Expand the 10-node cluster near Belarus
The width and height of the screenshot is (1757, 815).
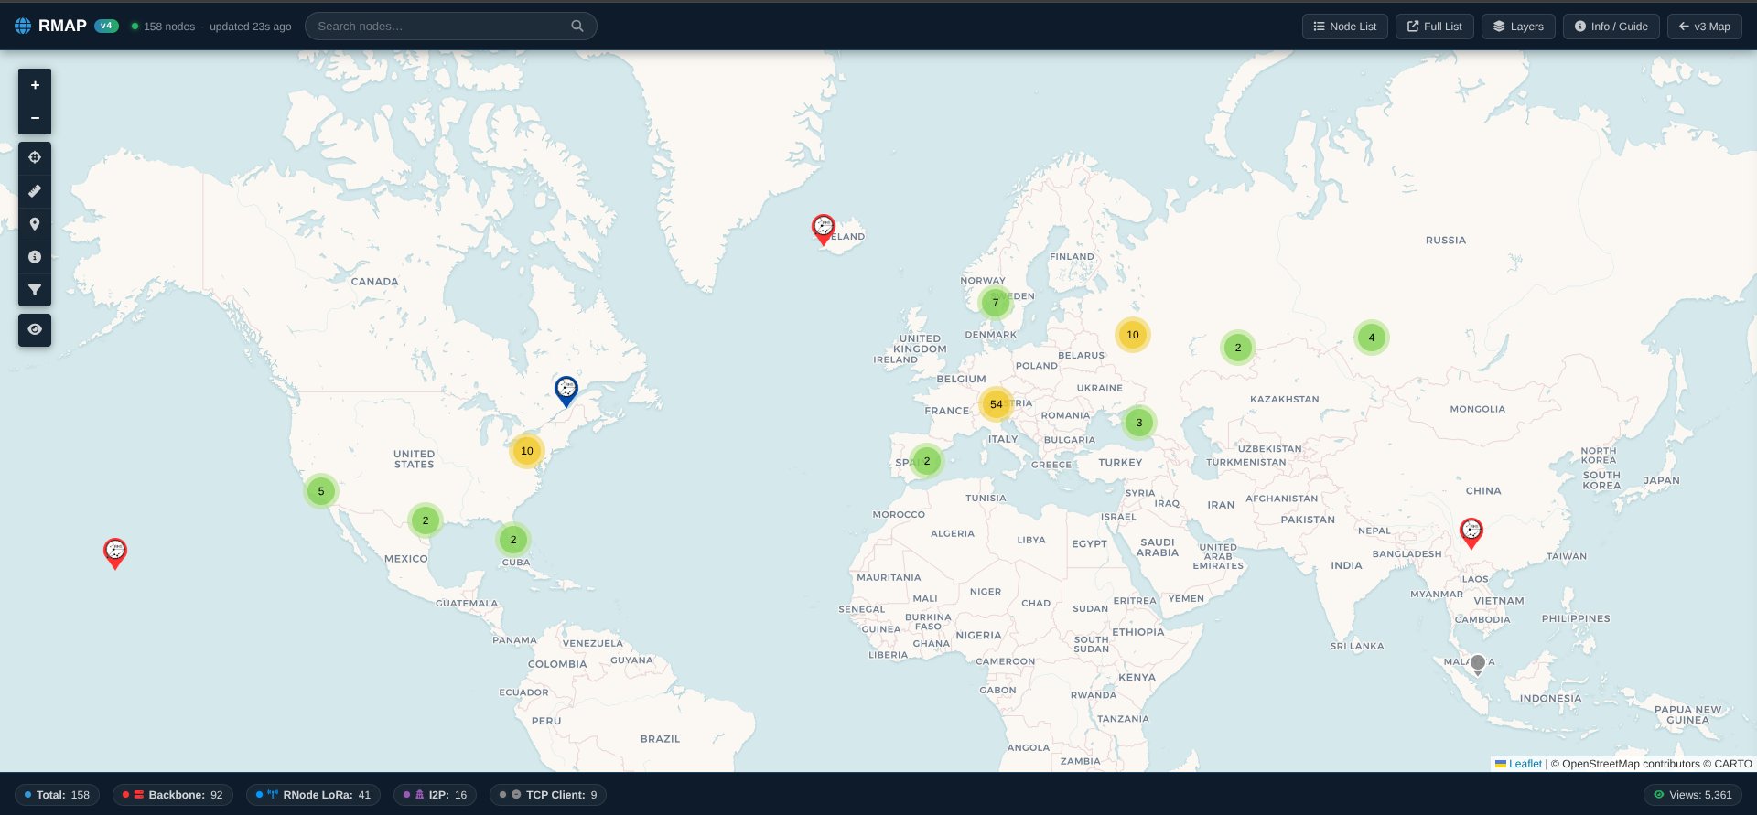(1133, 335)
